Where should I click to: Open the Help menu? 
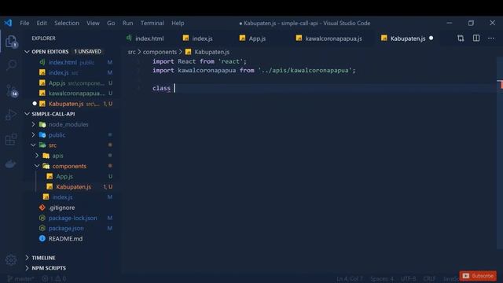pos(178,23)
